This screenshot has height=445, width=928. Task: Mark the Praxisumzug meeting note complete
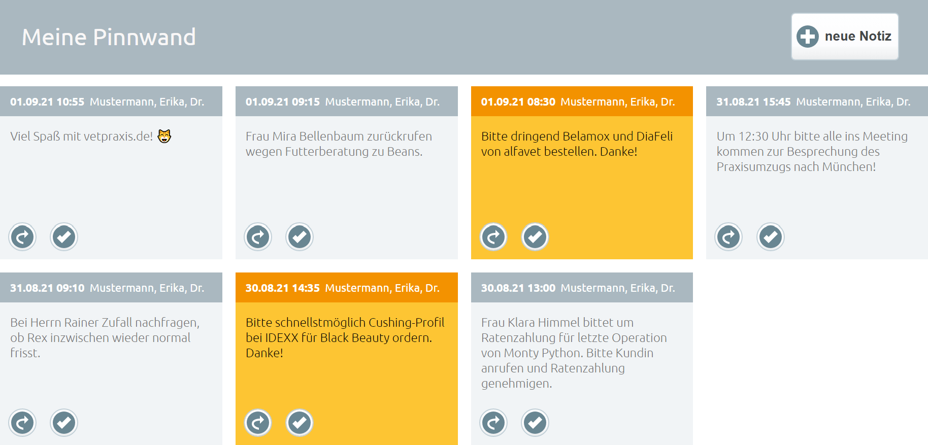(771, 236)
